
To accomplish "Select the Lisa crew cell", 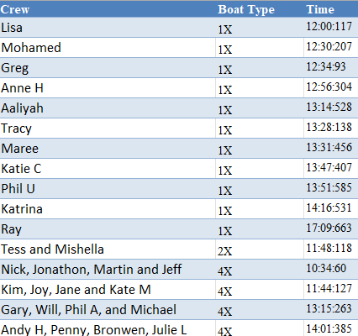I will click(x=108, y=28).
